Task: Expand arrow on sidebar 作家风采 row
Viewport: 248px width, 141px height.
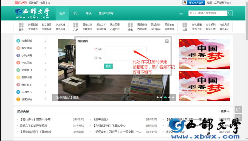Action: (46, 63)
